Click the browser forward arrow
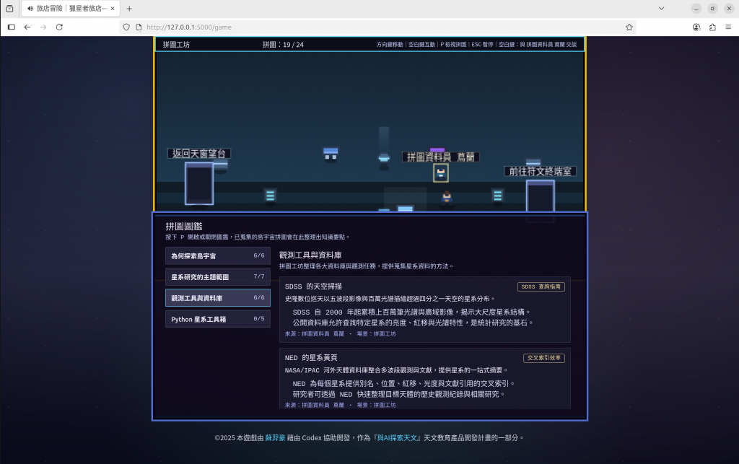739x464 pixels. [43, 27]
